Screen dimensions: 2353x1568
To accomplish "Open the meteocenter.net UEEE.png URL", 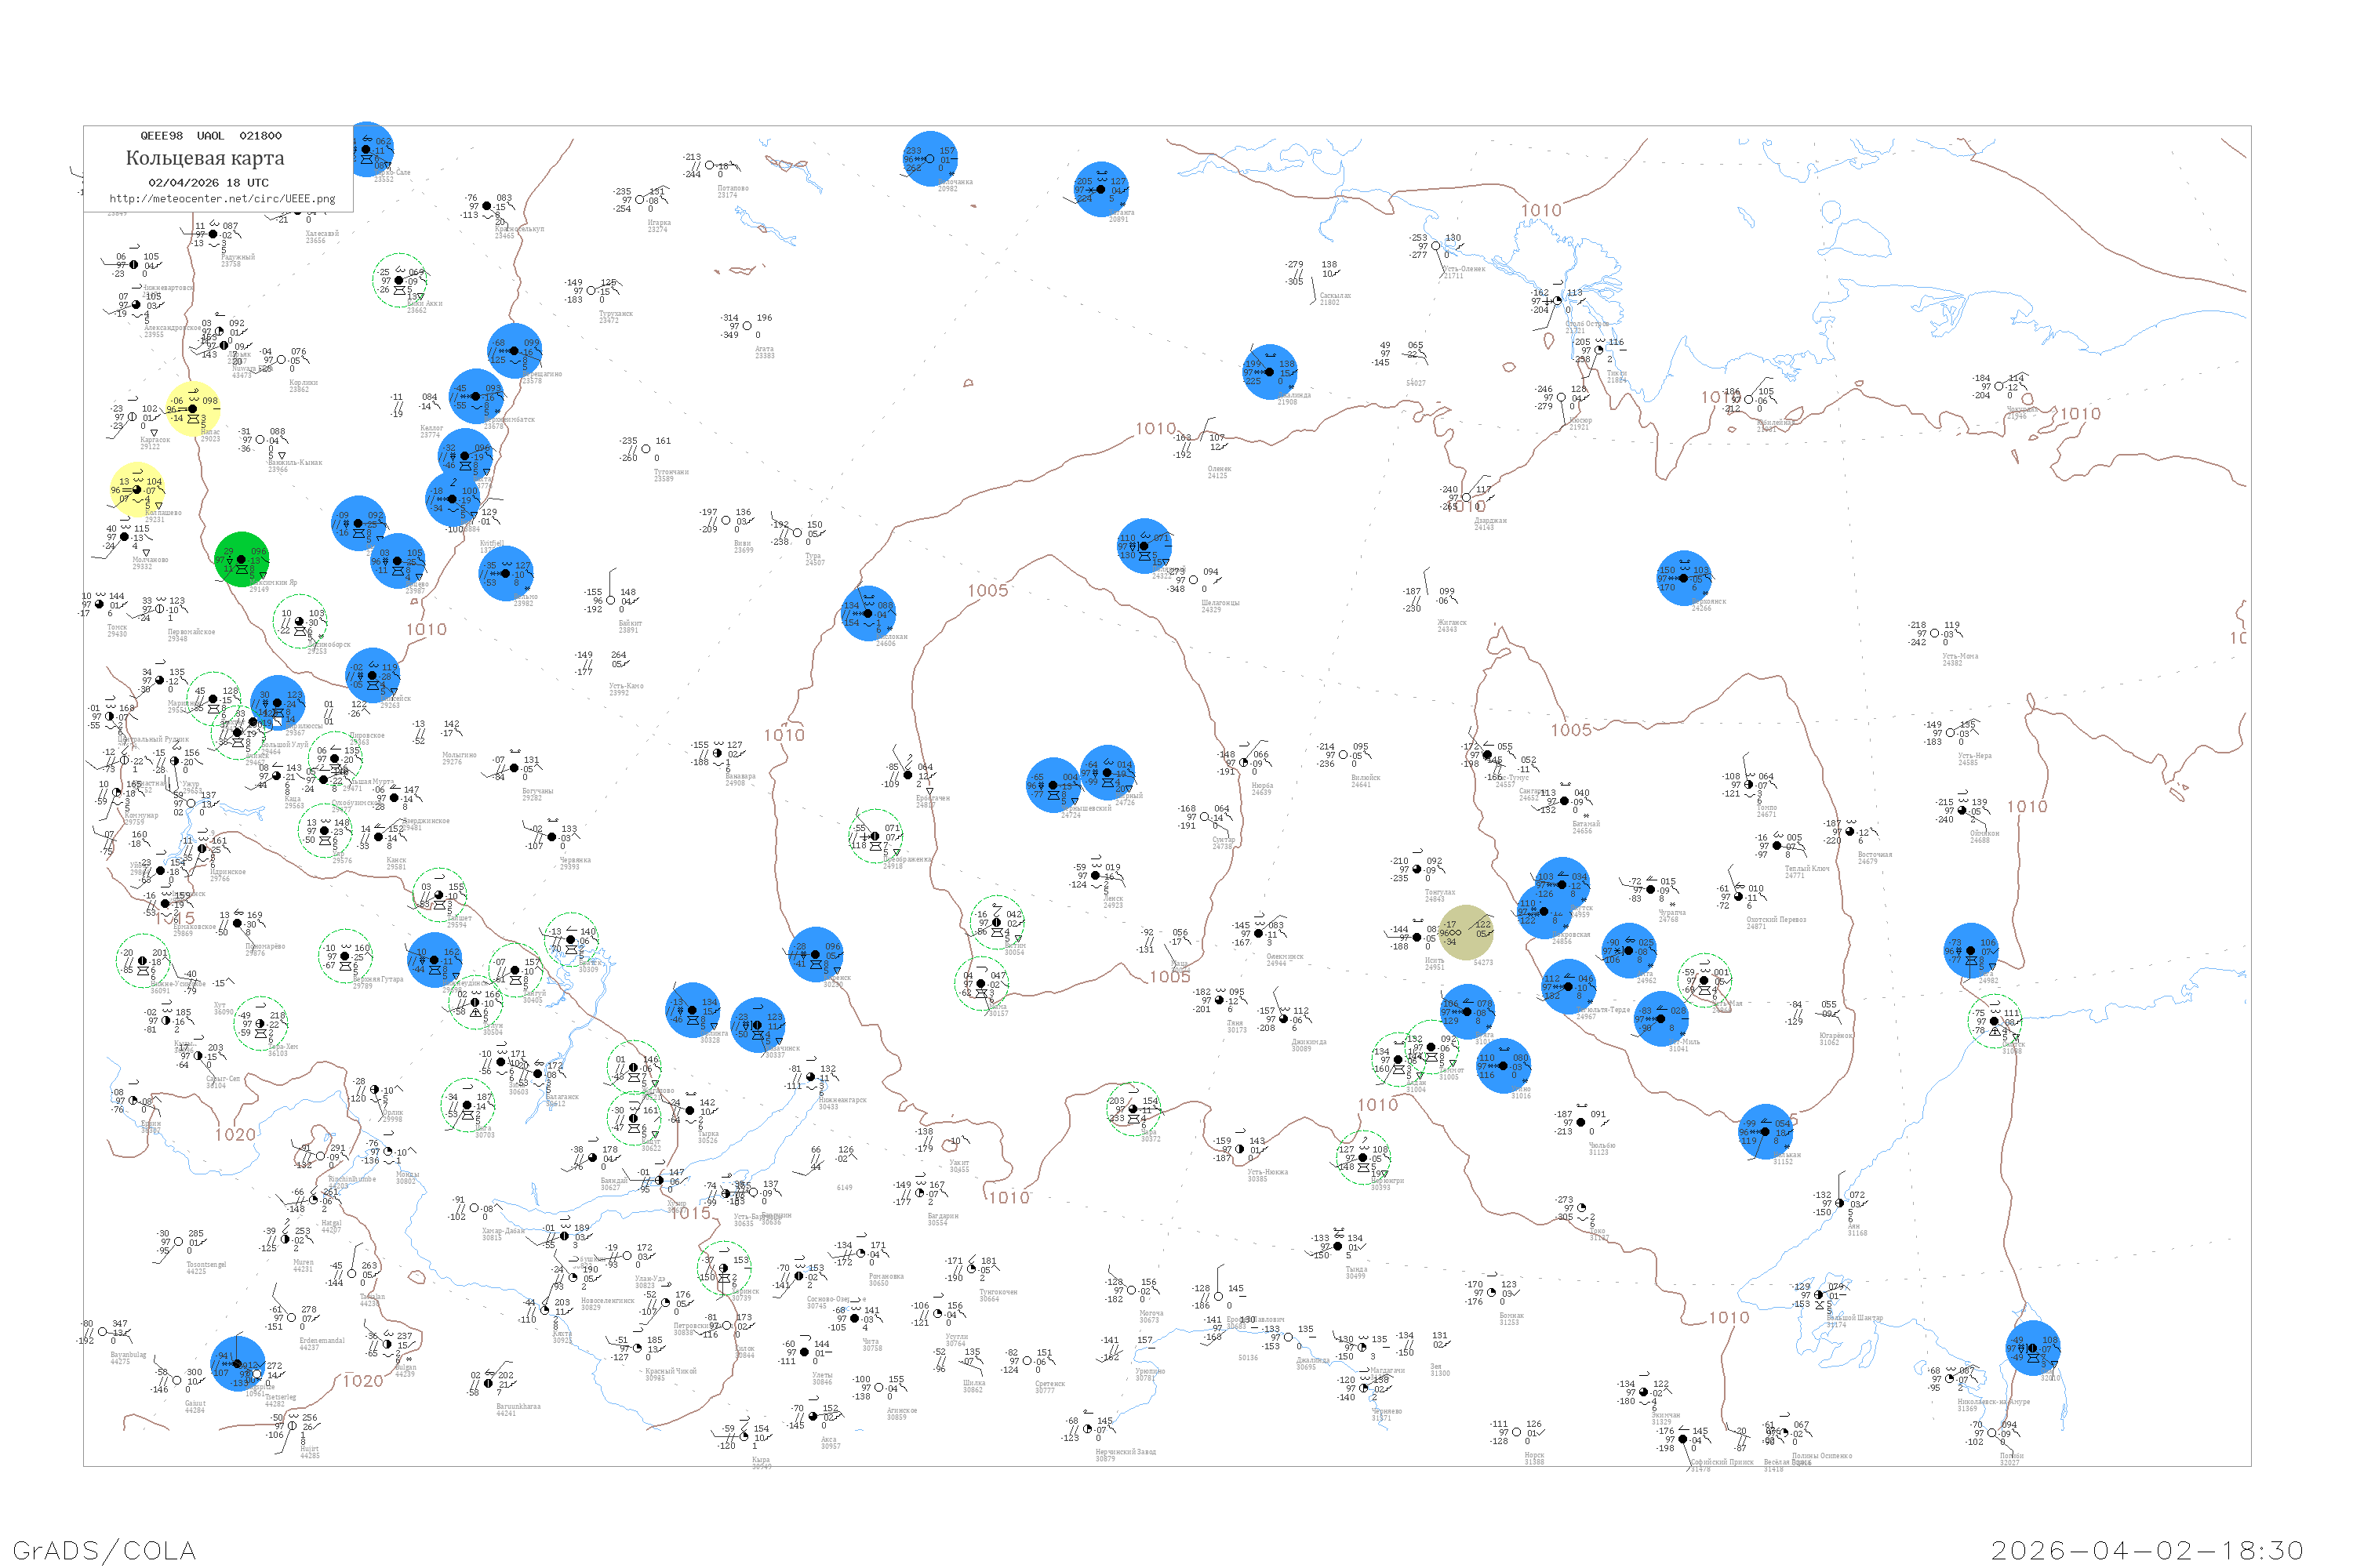I will [222, 199].
